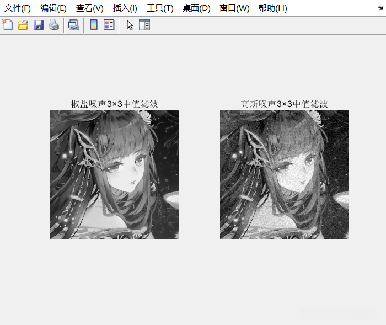Open the 窗口(W) menu
Screen dimensions: 386x325
234,8
